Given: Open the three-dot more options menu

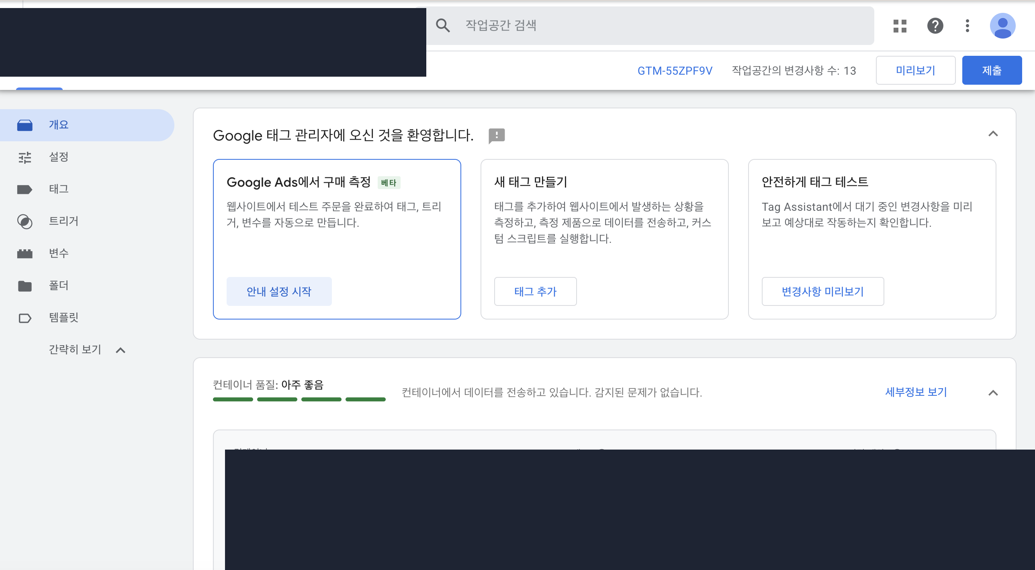Looking at the screenshot, I should click(967, 26).
